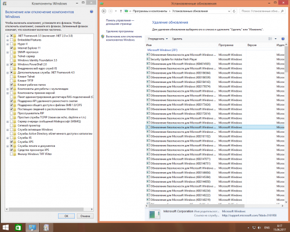Open the support.microsoft.com link
290x232 pixels.
[x=249, y=215]
